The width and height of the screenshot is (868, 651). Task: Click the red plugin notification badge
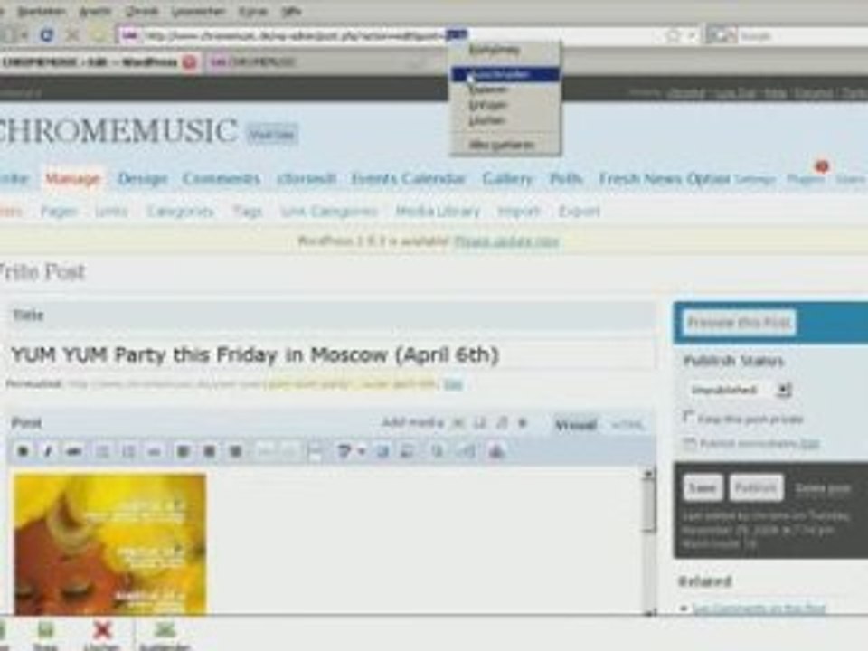click(x=822, y=166)
